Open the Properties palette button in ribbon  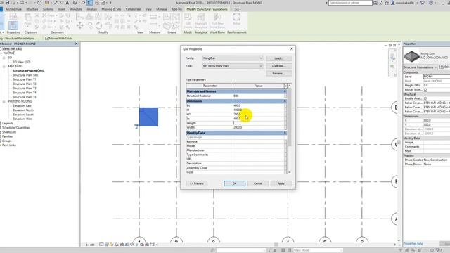[13, 25]
